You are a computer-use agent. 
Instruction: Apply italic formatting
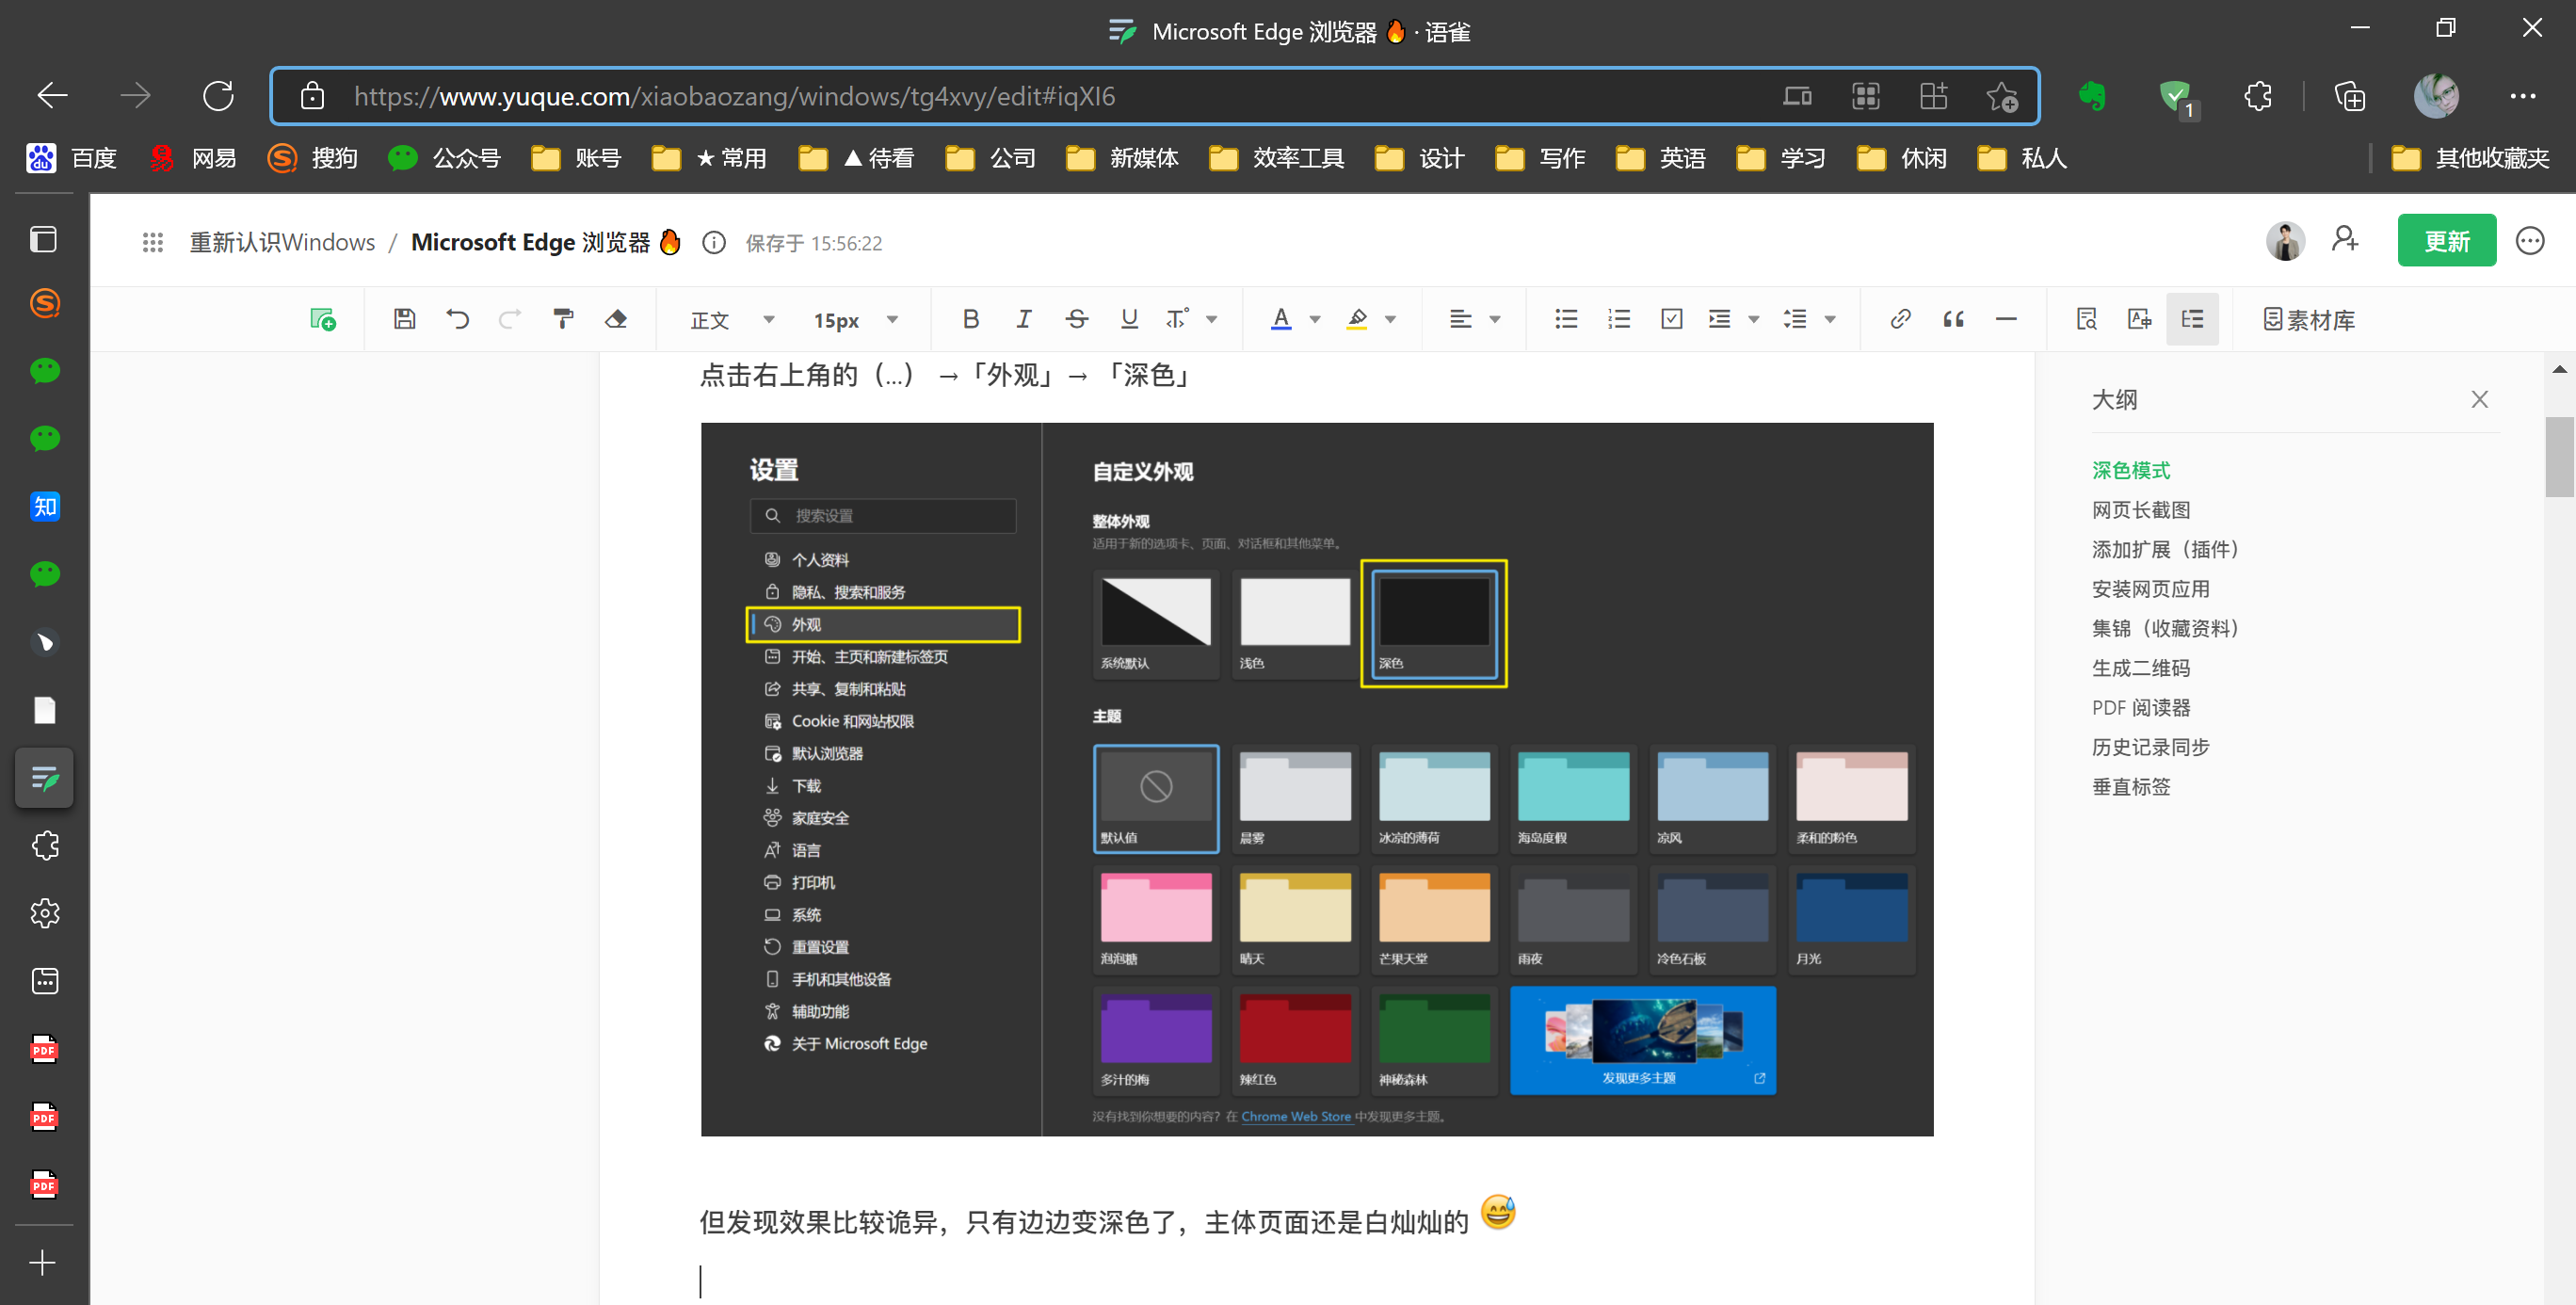[x=1023, y=320]
